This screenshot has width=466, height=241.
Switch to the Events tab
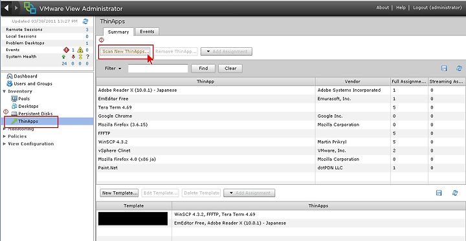tap(147, 32)
